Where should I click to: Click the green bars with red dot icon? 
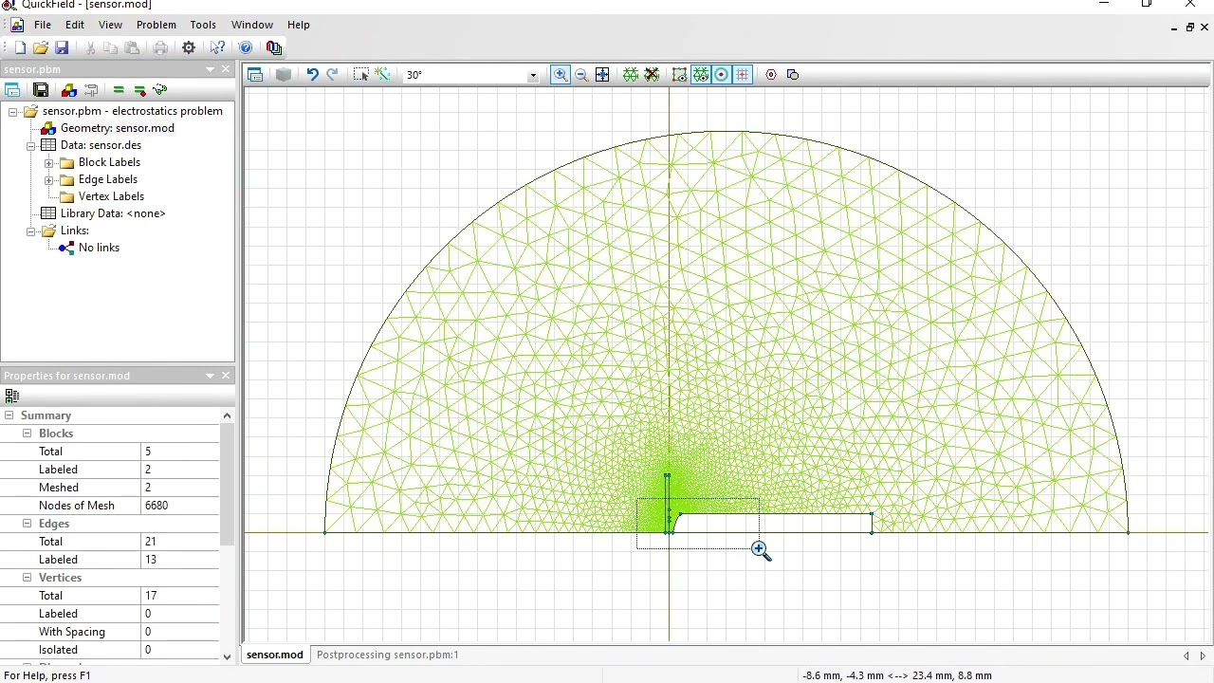click(139, 90)
